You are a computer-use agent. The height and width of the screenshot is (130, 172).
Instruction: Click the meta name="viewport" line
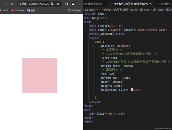[130, 30]
